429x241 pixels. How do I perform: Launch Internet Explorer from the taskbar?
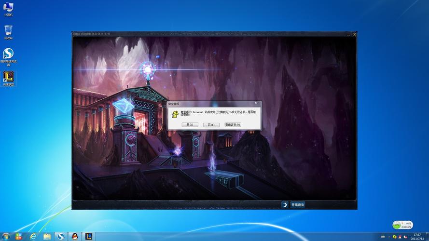[x=33, y=236]
